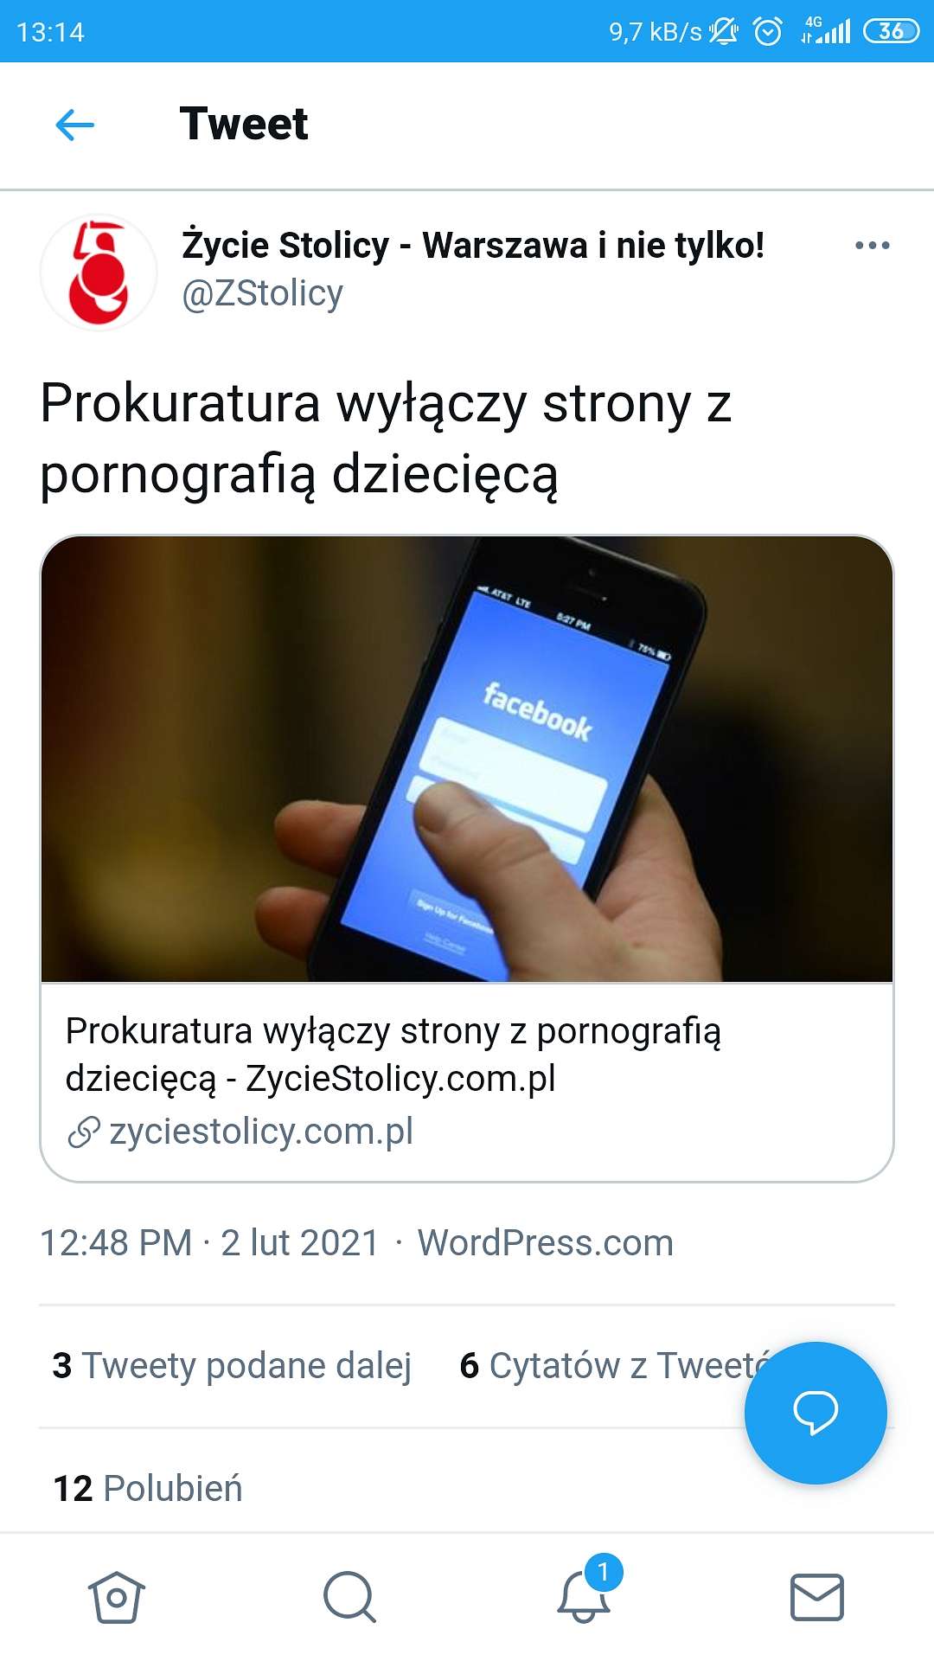Click the WordPress.com source label
Image resolution: width=934 pixels, height=1661 pixels.
546,1243
